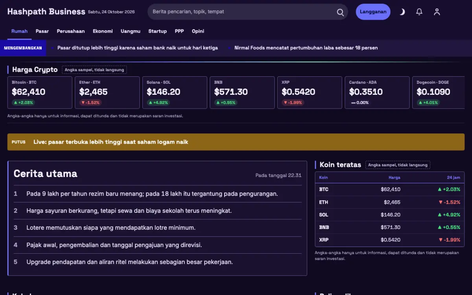Select the Rumah tab

(19, 31)
